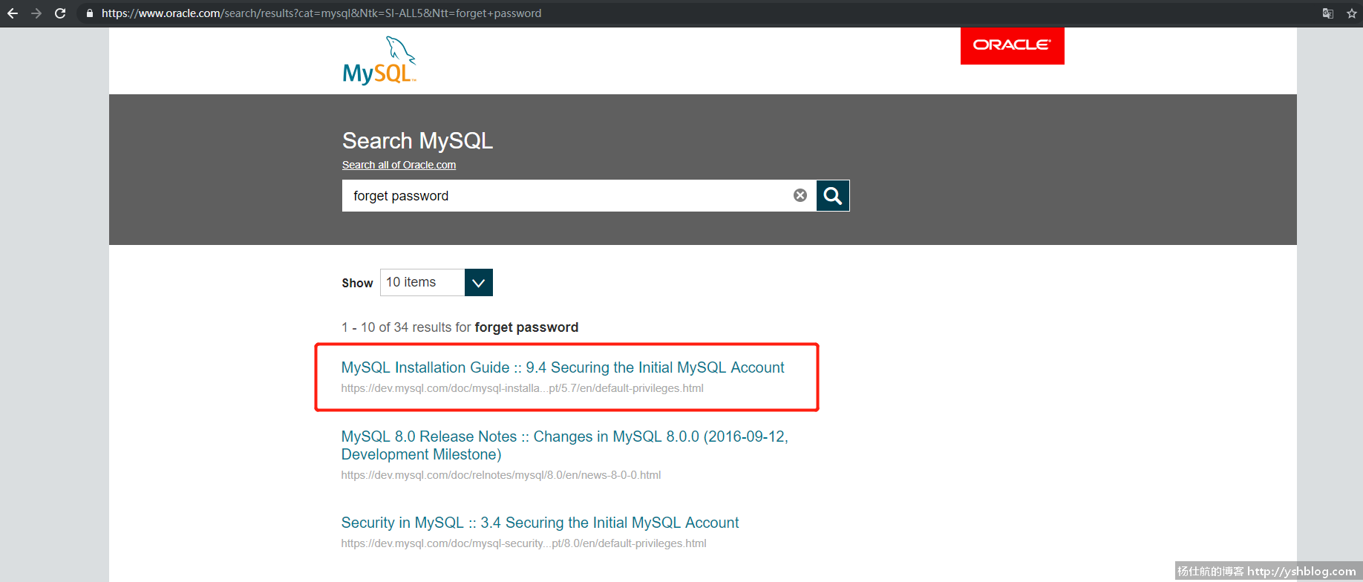Clear search text with X icon

point(800,195)
